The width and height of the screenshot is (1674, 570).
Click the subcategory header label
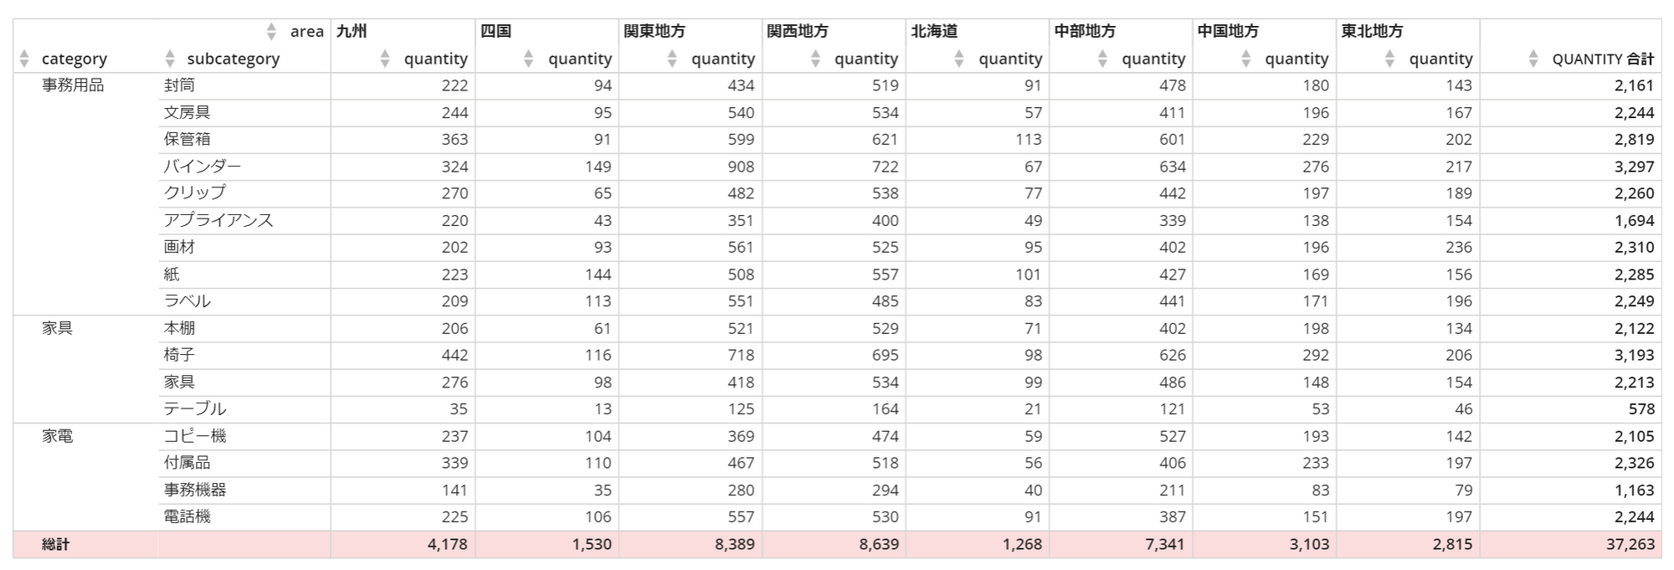[234, 59]
